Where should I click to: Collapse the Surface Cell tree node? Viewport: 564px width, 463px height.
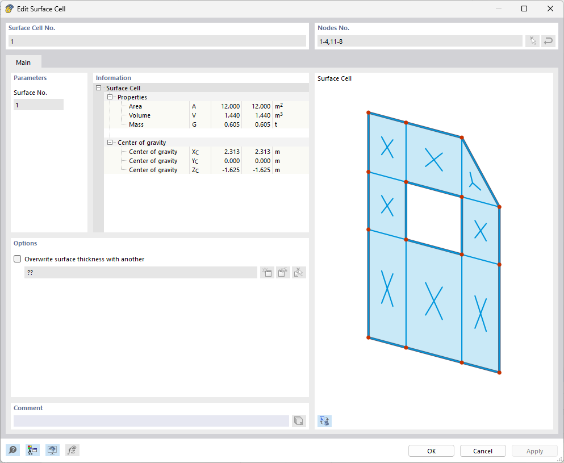98,88
